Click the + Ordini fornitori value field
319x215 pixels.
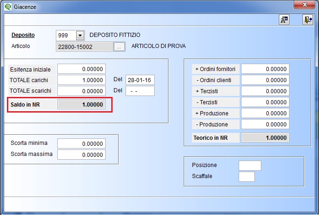point(265,69)
